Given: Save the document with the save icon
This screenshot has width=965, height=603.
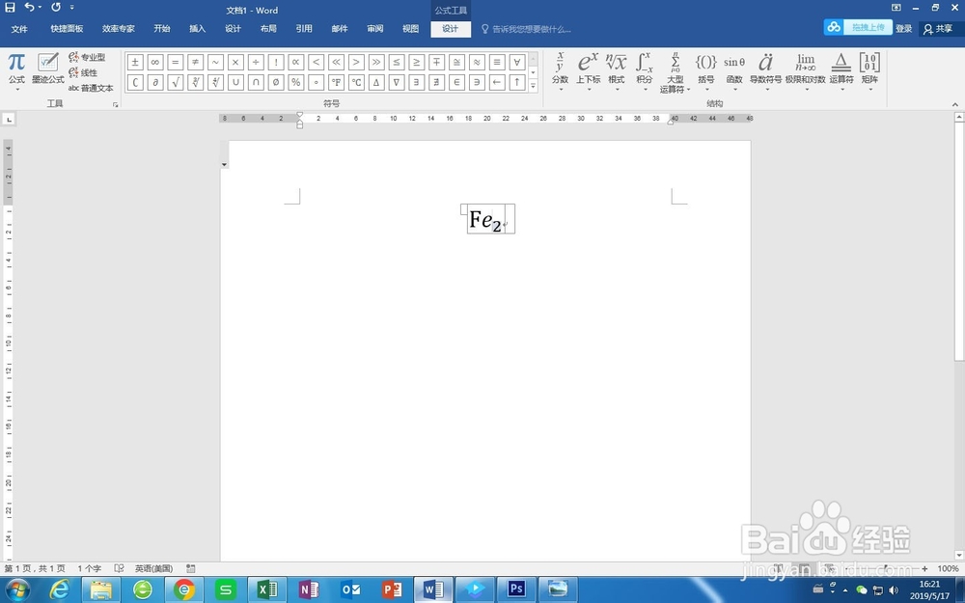Looking at the screenshot, I should pyautogui.click(x=10, y=8).
